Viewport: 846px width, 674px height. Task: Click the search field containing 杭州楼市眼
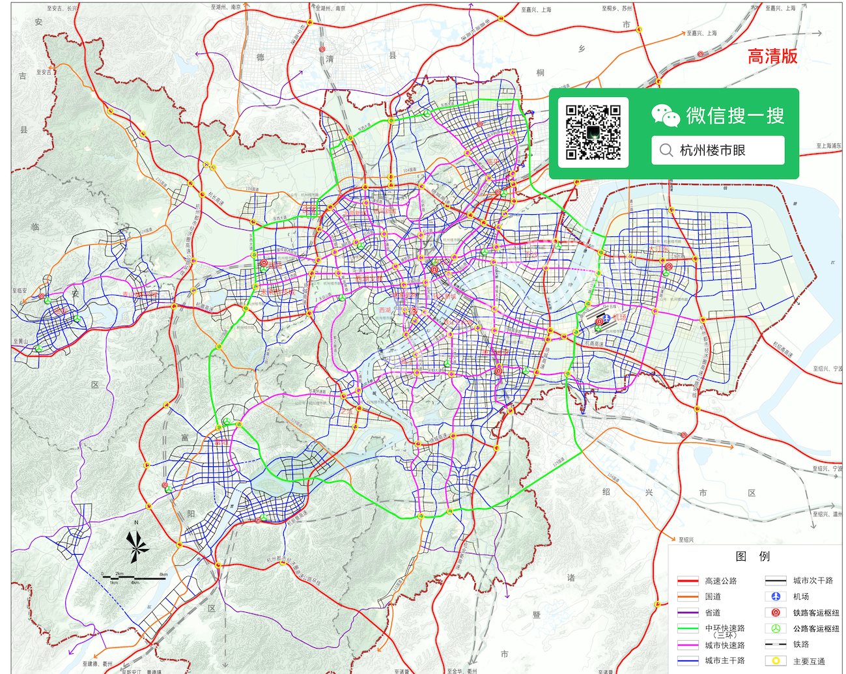[718, 150]
